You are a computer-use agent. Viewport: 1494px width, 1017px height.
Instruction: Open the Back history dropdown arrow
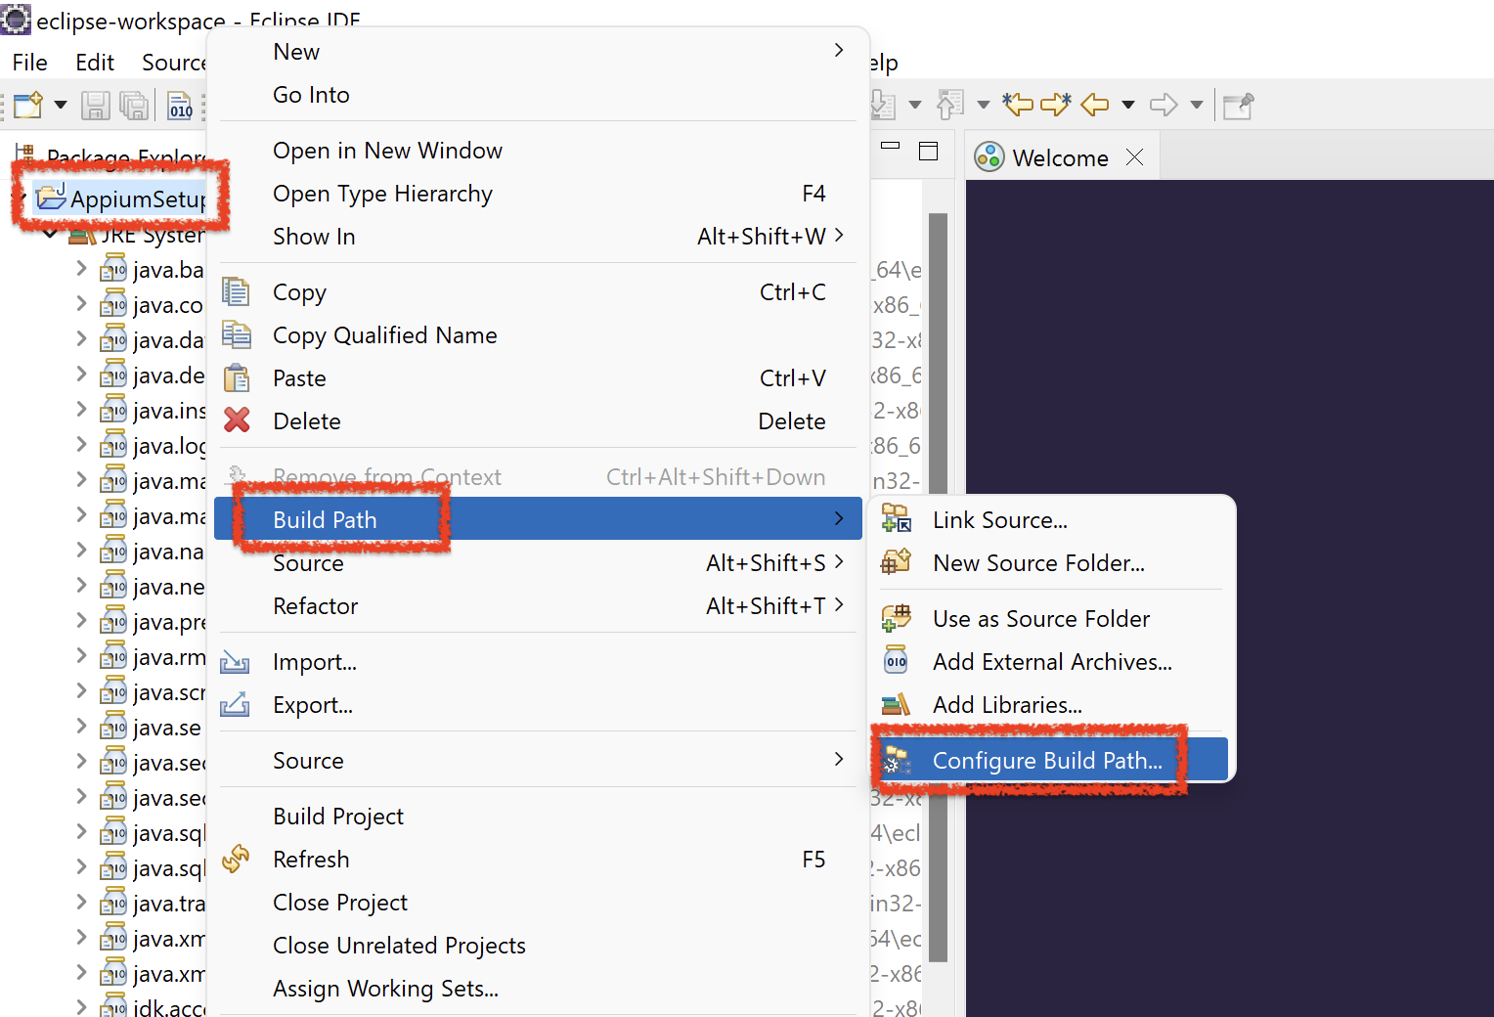(1128, 105)
